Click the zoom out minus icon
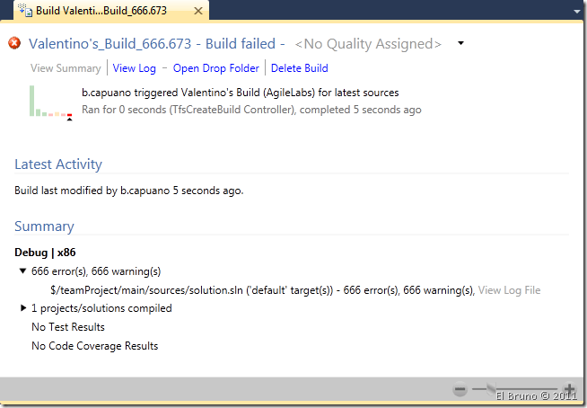Screen dimensions: 587x408 point(460,391)
